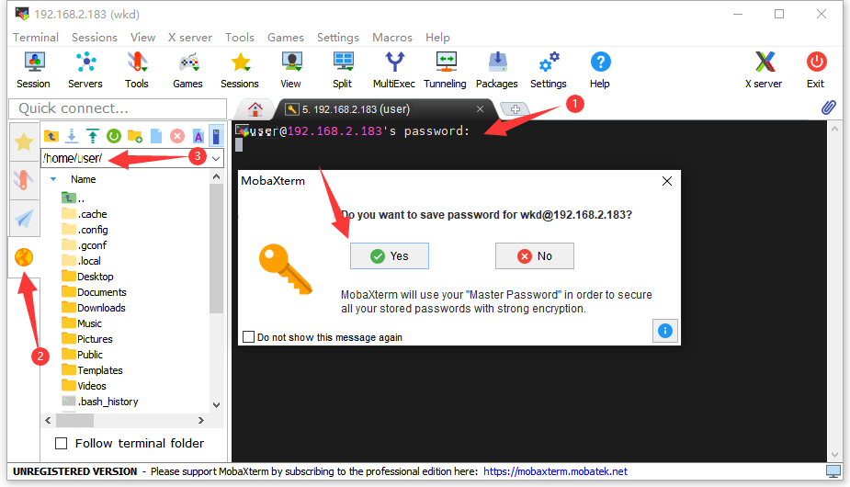This screenshot has height=487, width=850.
Task: Click the monitor icon in status bar
Action: click(833, 471)
